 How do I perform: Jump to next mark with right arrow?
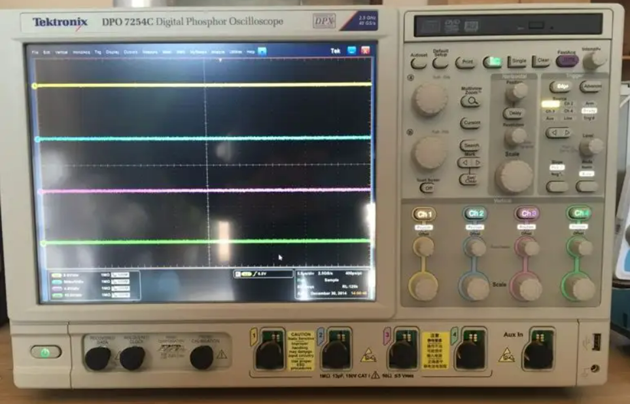476,163
